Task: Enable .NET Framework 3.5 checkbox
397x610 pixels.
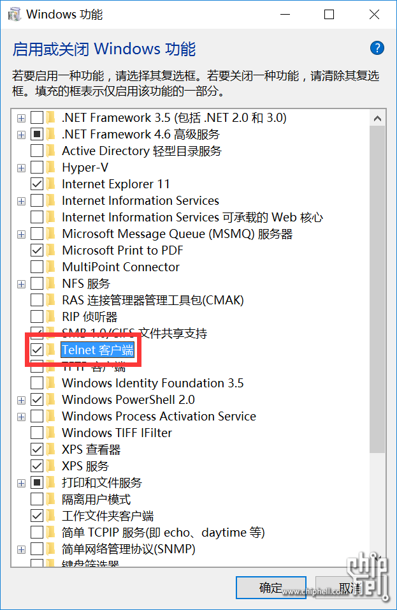Action: click(x=37, y=117)
